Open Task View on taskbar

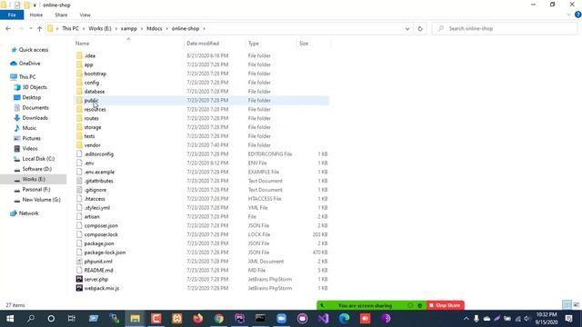(x=71, y=319)
